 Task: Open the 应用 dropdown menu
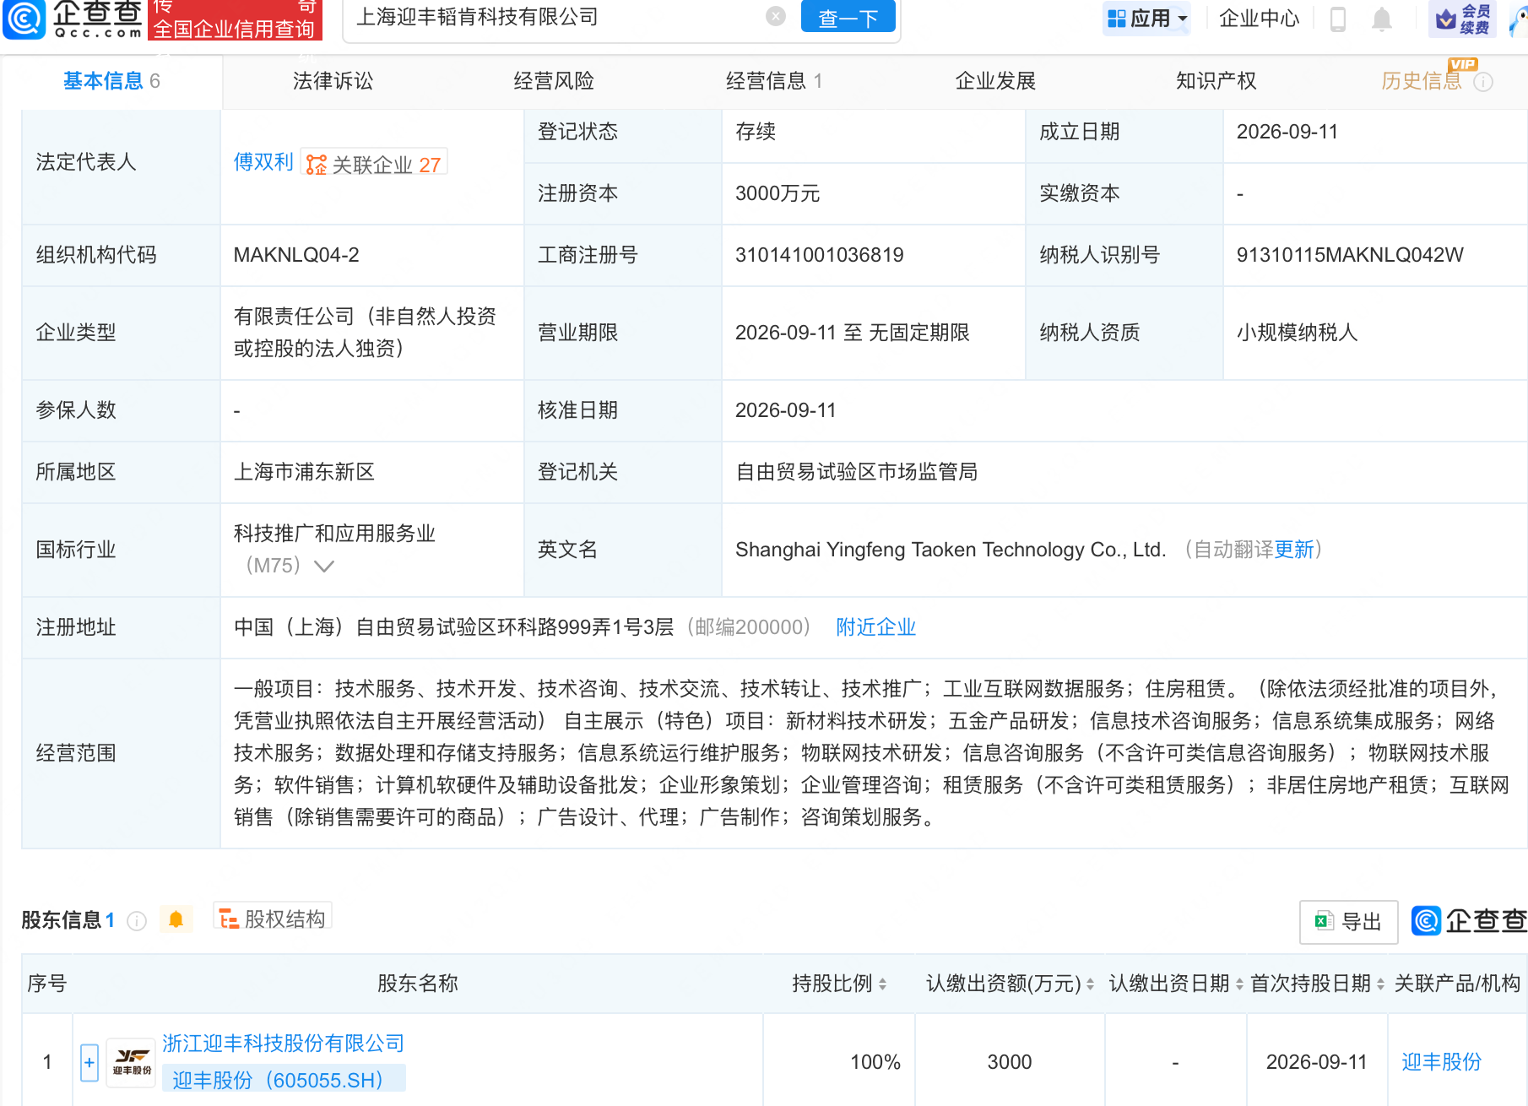(1146, 18)
